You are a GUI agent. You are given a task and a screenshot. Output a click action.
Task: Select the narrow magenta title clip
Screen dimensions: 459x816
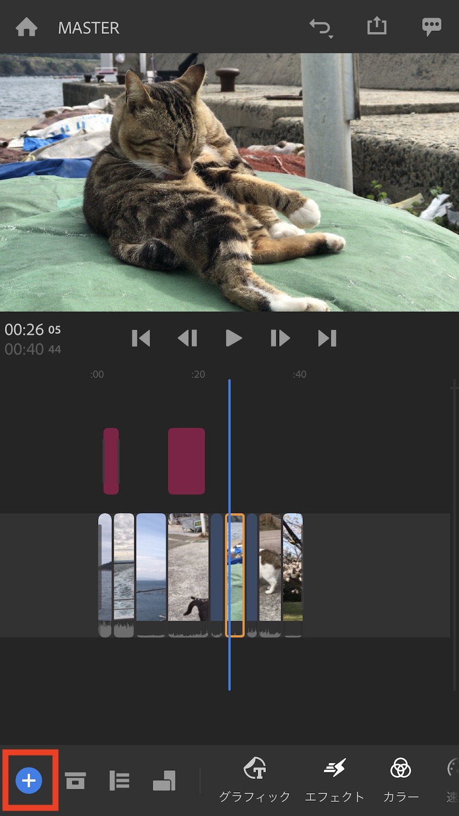pos(111,461)
